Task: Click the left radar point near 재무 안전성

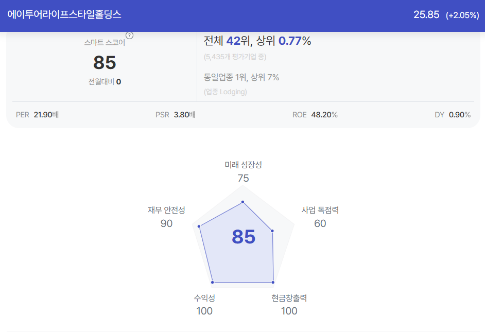Action: (199, 226)
